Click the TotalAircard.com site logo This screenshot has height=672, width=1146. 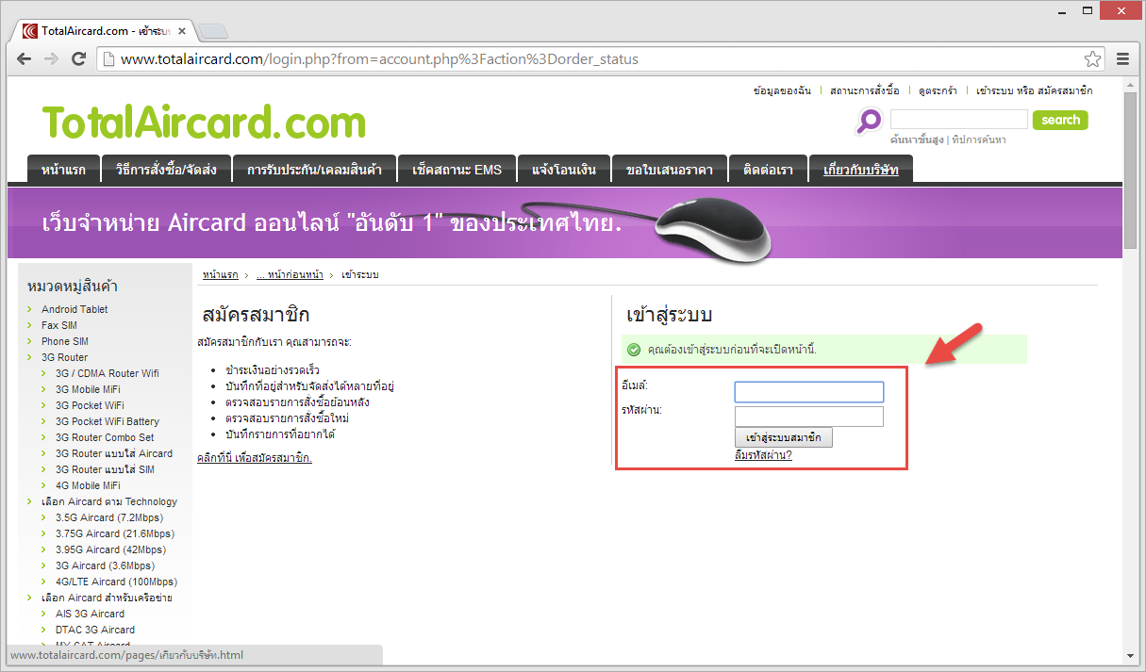(204, 123)
